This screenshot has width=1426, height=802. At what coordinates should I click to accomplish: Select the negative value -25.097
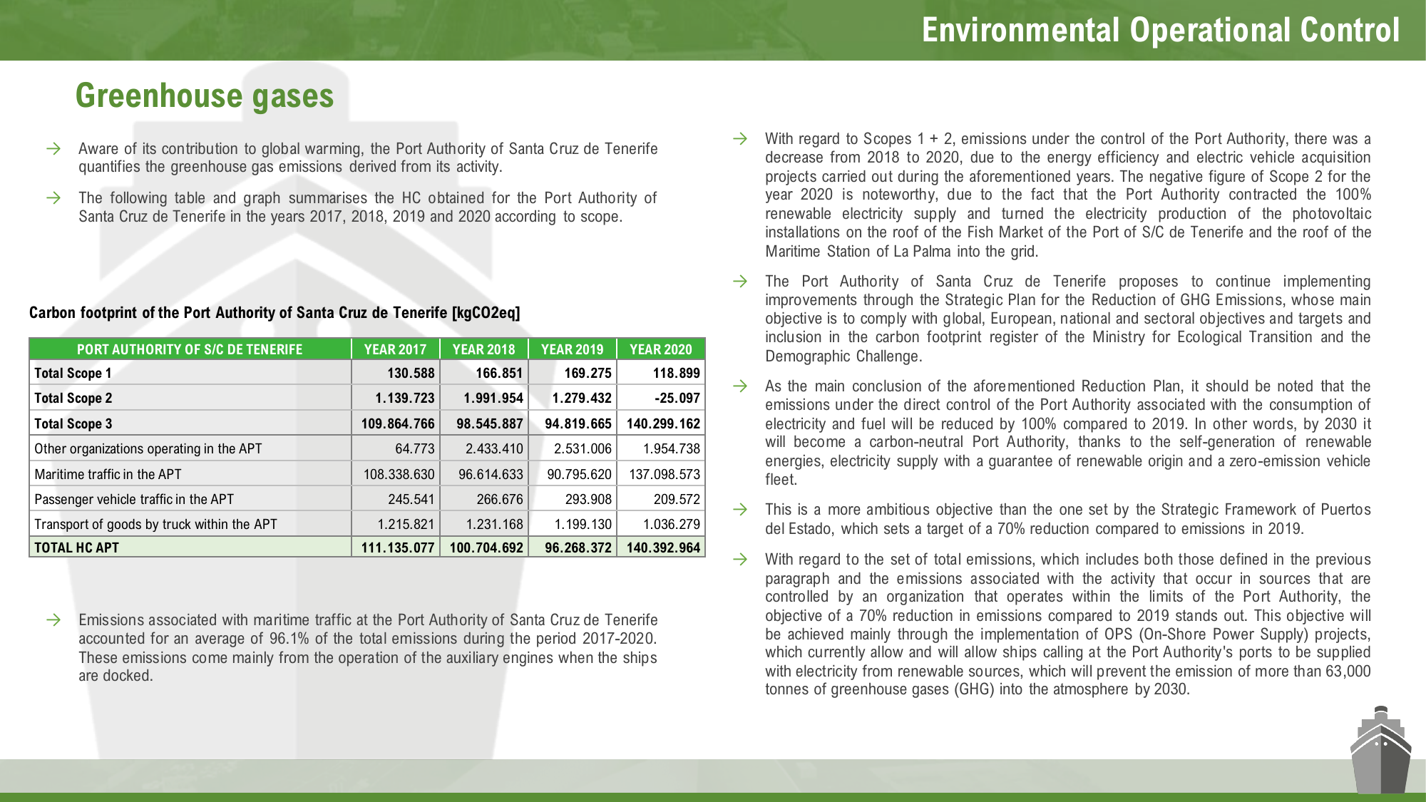click(x=677, y=398)
